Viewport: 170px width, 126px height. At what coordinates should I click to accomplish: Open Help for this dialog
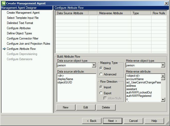click(x=154, y=121)
